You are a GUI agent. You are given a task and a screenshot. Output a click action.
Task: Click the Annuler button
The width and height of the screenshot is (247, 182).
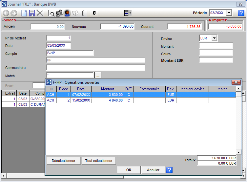[x=153, y=170]
